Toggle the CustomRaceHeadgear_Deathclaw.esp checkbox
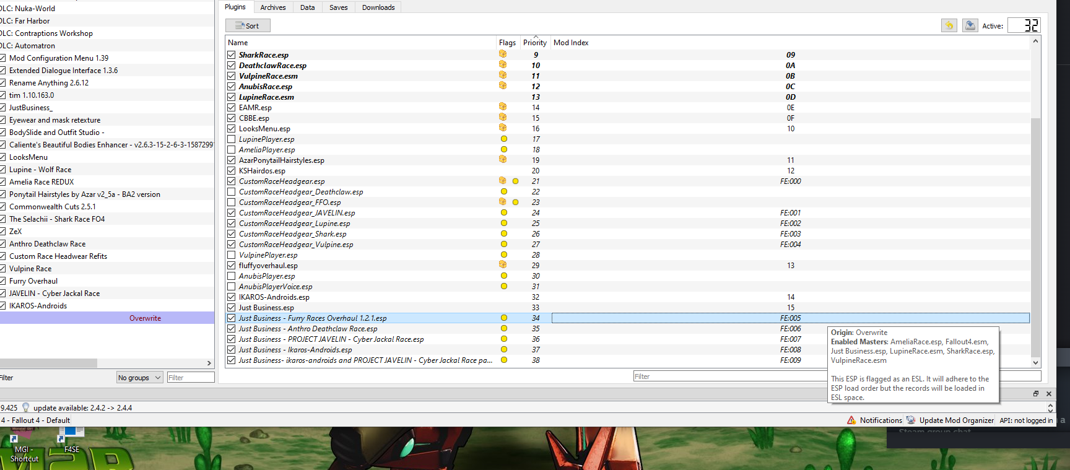 [232, 191]
